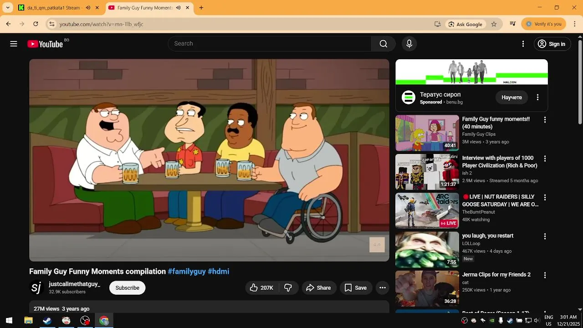
Task: Click the Family Guy video player
Action: [209, 160]
